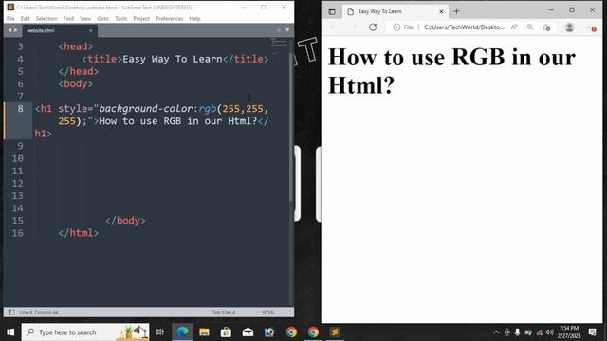Open the Edge tab actions menu icon

tap(332, 11)
